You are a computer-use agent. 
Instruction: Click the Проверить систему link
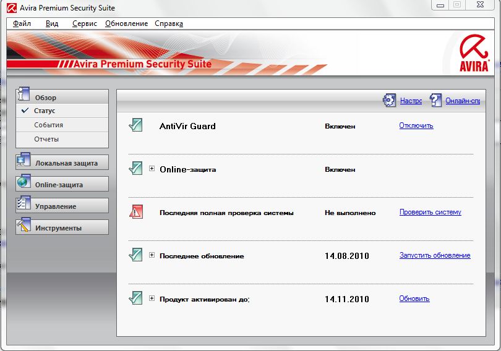pos(430,212)
